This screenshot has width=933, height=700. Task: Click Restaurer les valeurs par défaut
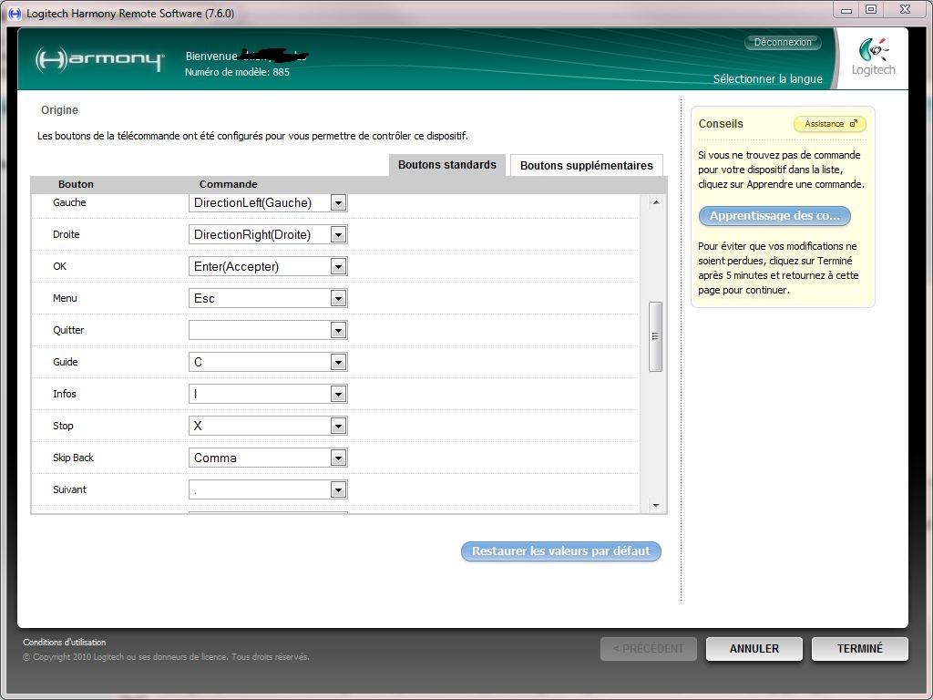click(x=560, y=551)
